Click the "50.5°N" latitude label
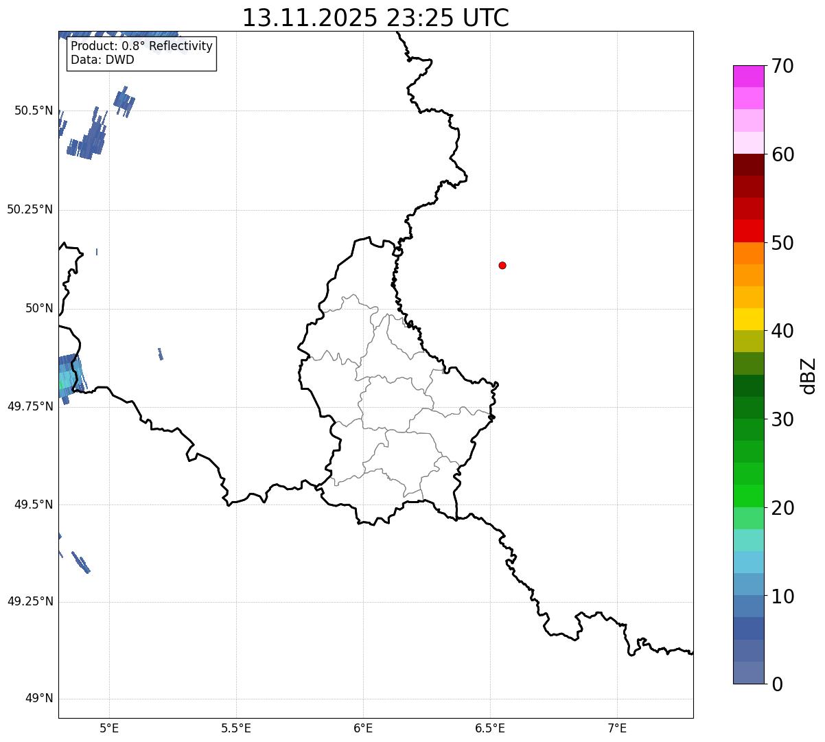The height and width of the screenshot is (742, 825). [34, 111]
